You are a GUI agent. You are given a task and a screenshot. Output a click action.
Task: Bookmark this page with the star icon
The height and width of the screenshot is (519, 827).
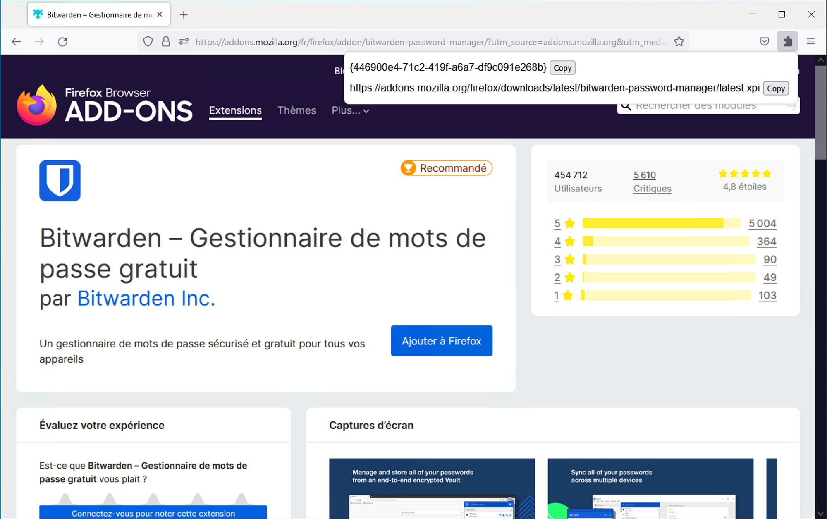[x=679, y=42]
